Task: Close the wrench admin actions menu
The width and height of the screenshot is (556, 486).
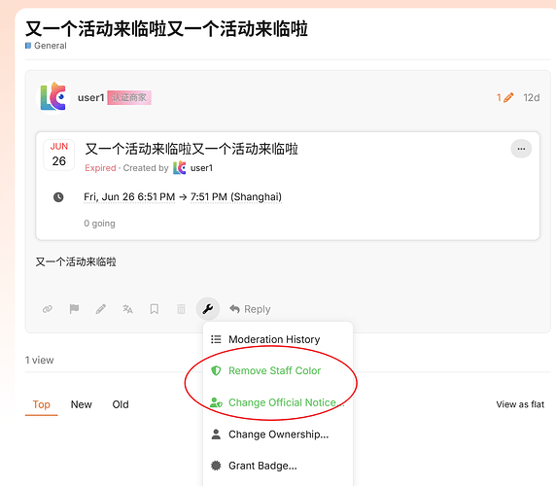Action: (x=208, y=309)
